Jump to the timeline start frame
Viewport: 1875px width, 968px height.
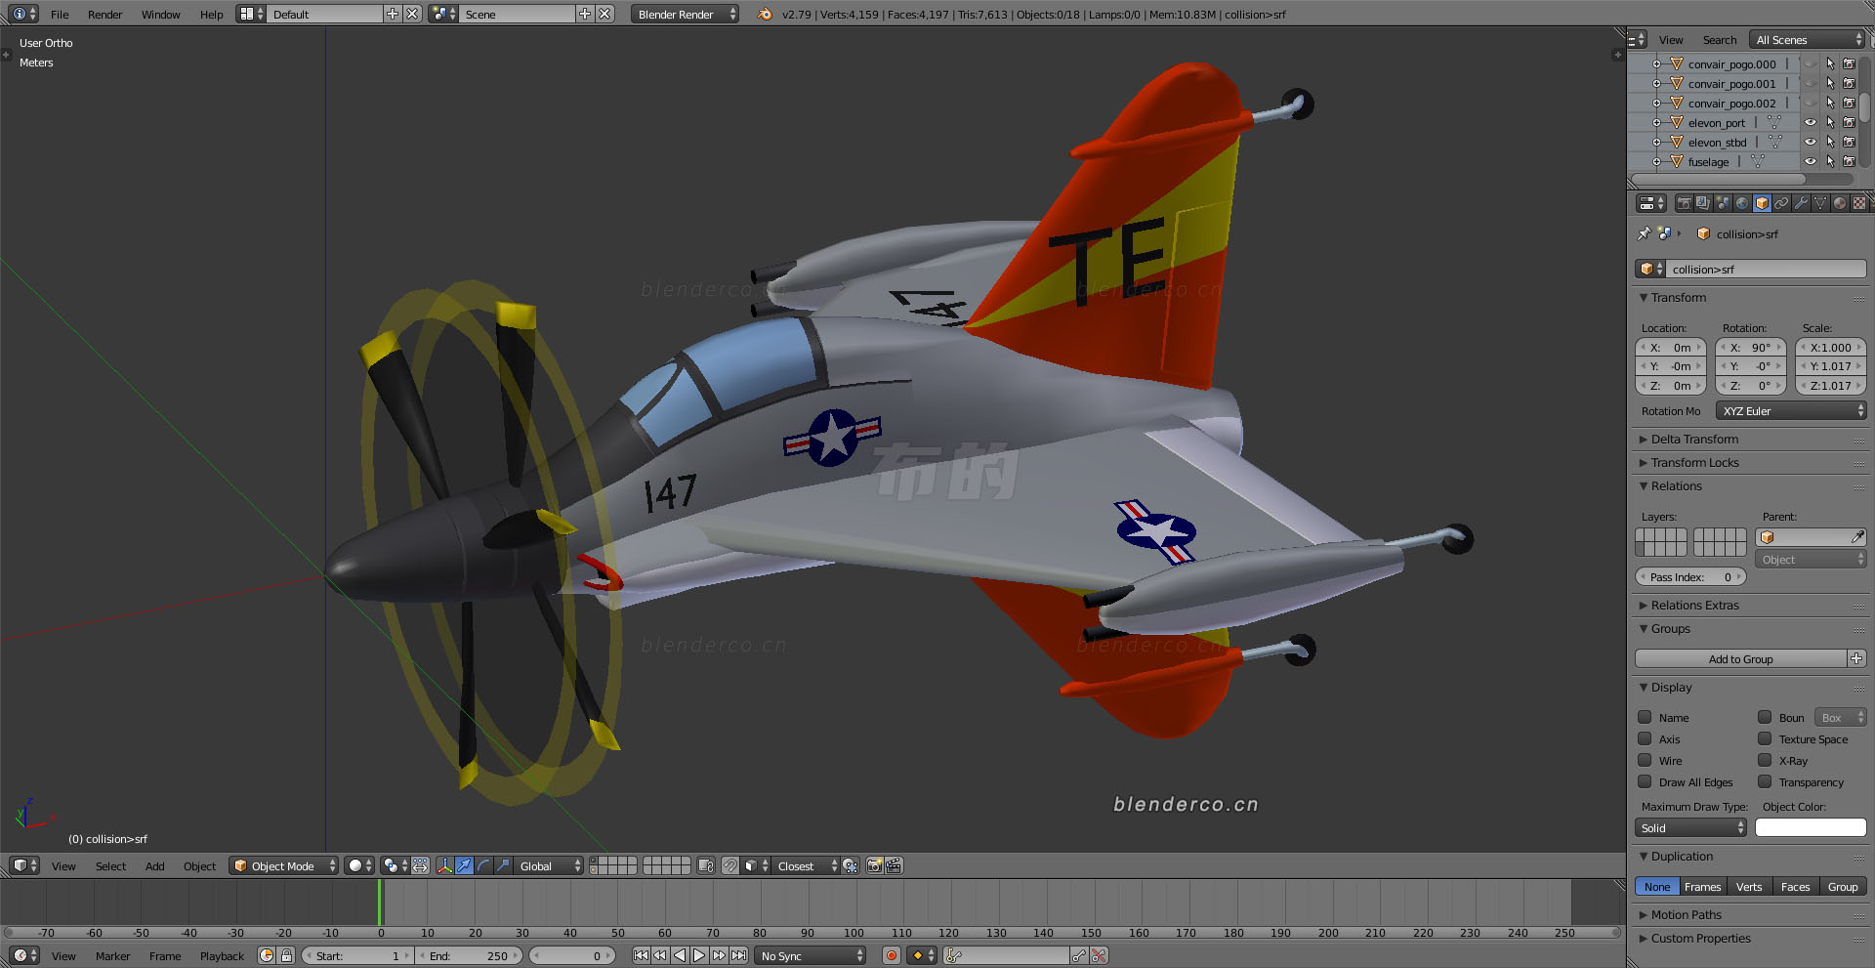coord(641,955)
